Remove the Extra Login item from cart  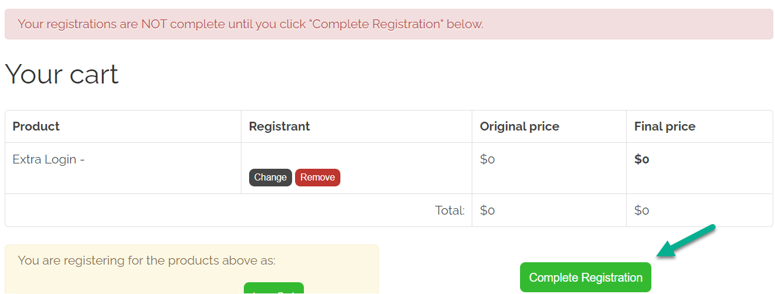click(317, 178)
